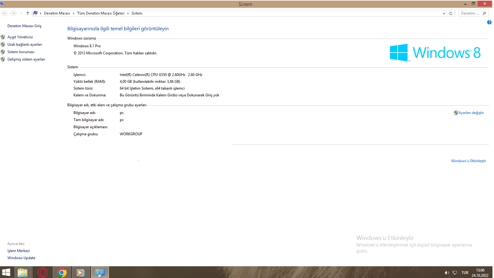Select the Tüm Denetim Masası Öğeleri breadcrumb
Image resolution: width=494 pixels, height=278 pixels.
pyautogui.click(x=101, y=13)
